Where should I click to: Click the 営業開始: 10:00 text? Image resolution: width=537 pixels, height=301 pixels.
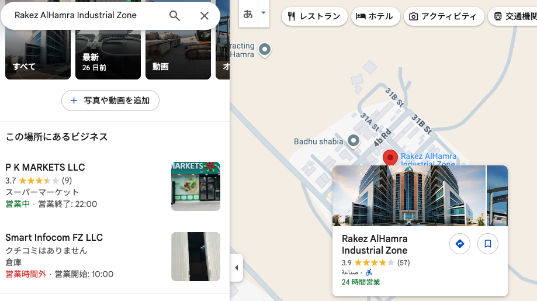point(84,274)
